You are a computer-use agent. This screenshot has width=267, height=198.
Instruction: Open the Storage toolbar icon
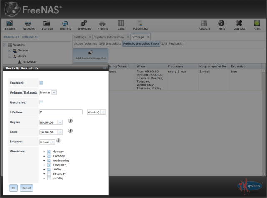(47, 25)
